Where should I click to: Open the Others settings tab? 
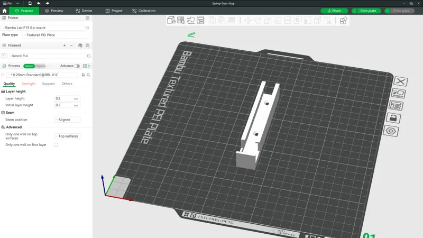coord(67,84)
